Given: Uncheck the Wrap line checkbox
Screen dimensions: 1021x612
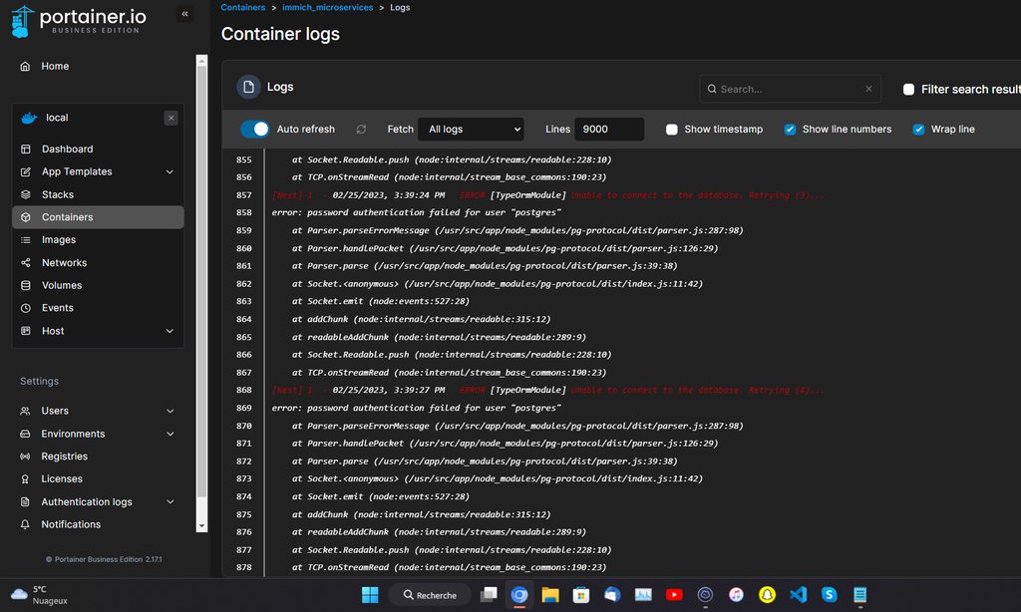Looking at the screenshot, I should pyautogui.click(x=918, y=130).
